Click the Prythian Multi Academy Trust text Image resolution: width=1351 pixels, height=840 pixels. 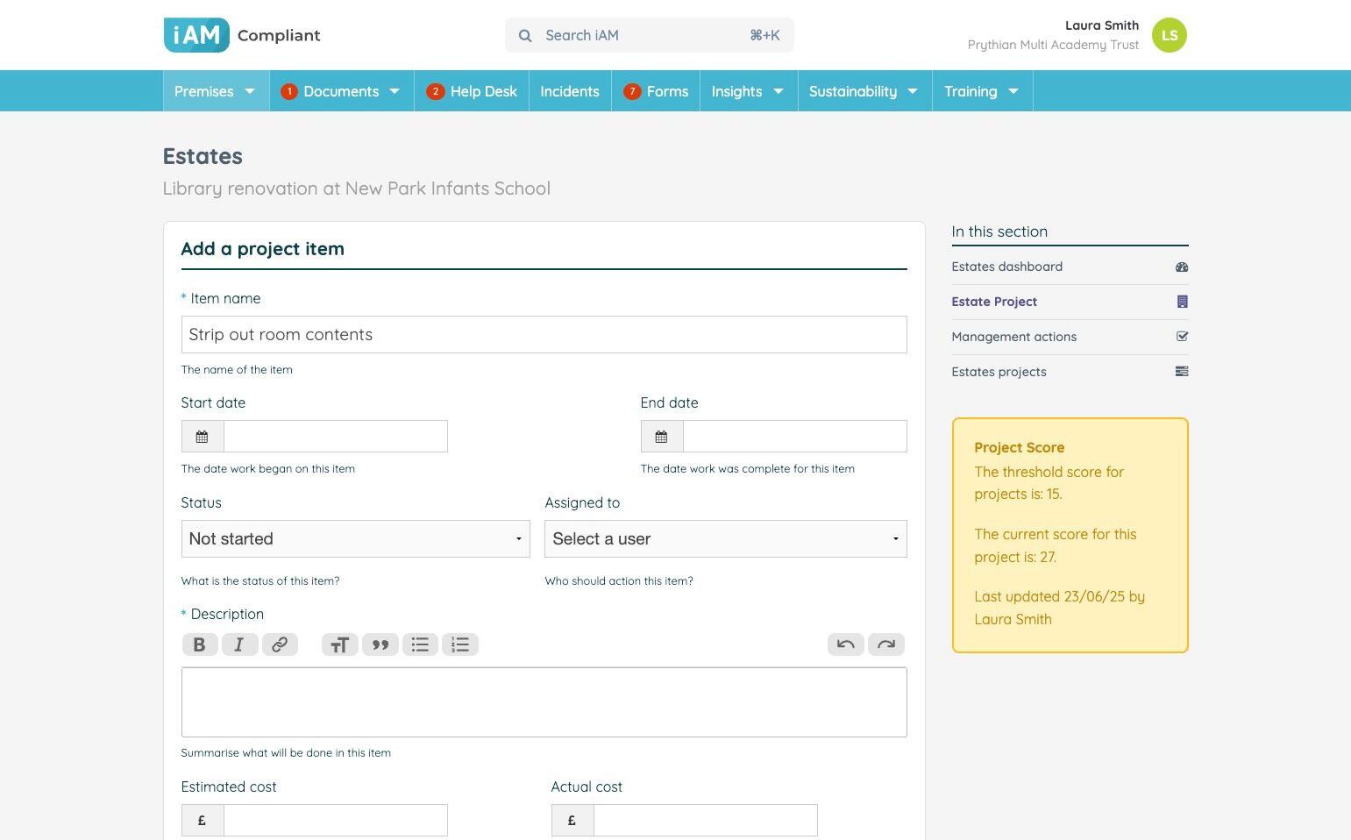pyautogui.click(x=1053, y=45)
